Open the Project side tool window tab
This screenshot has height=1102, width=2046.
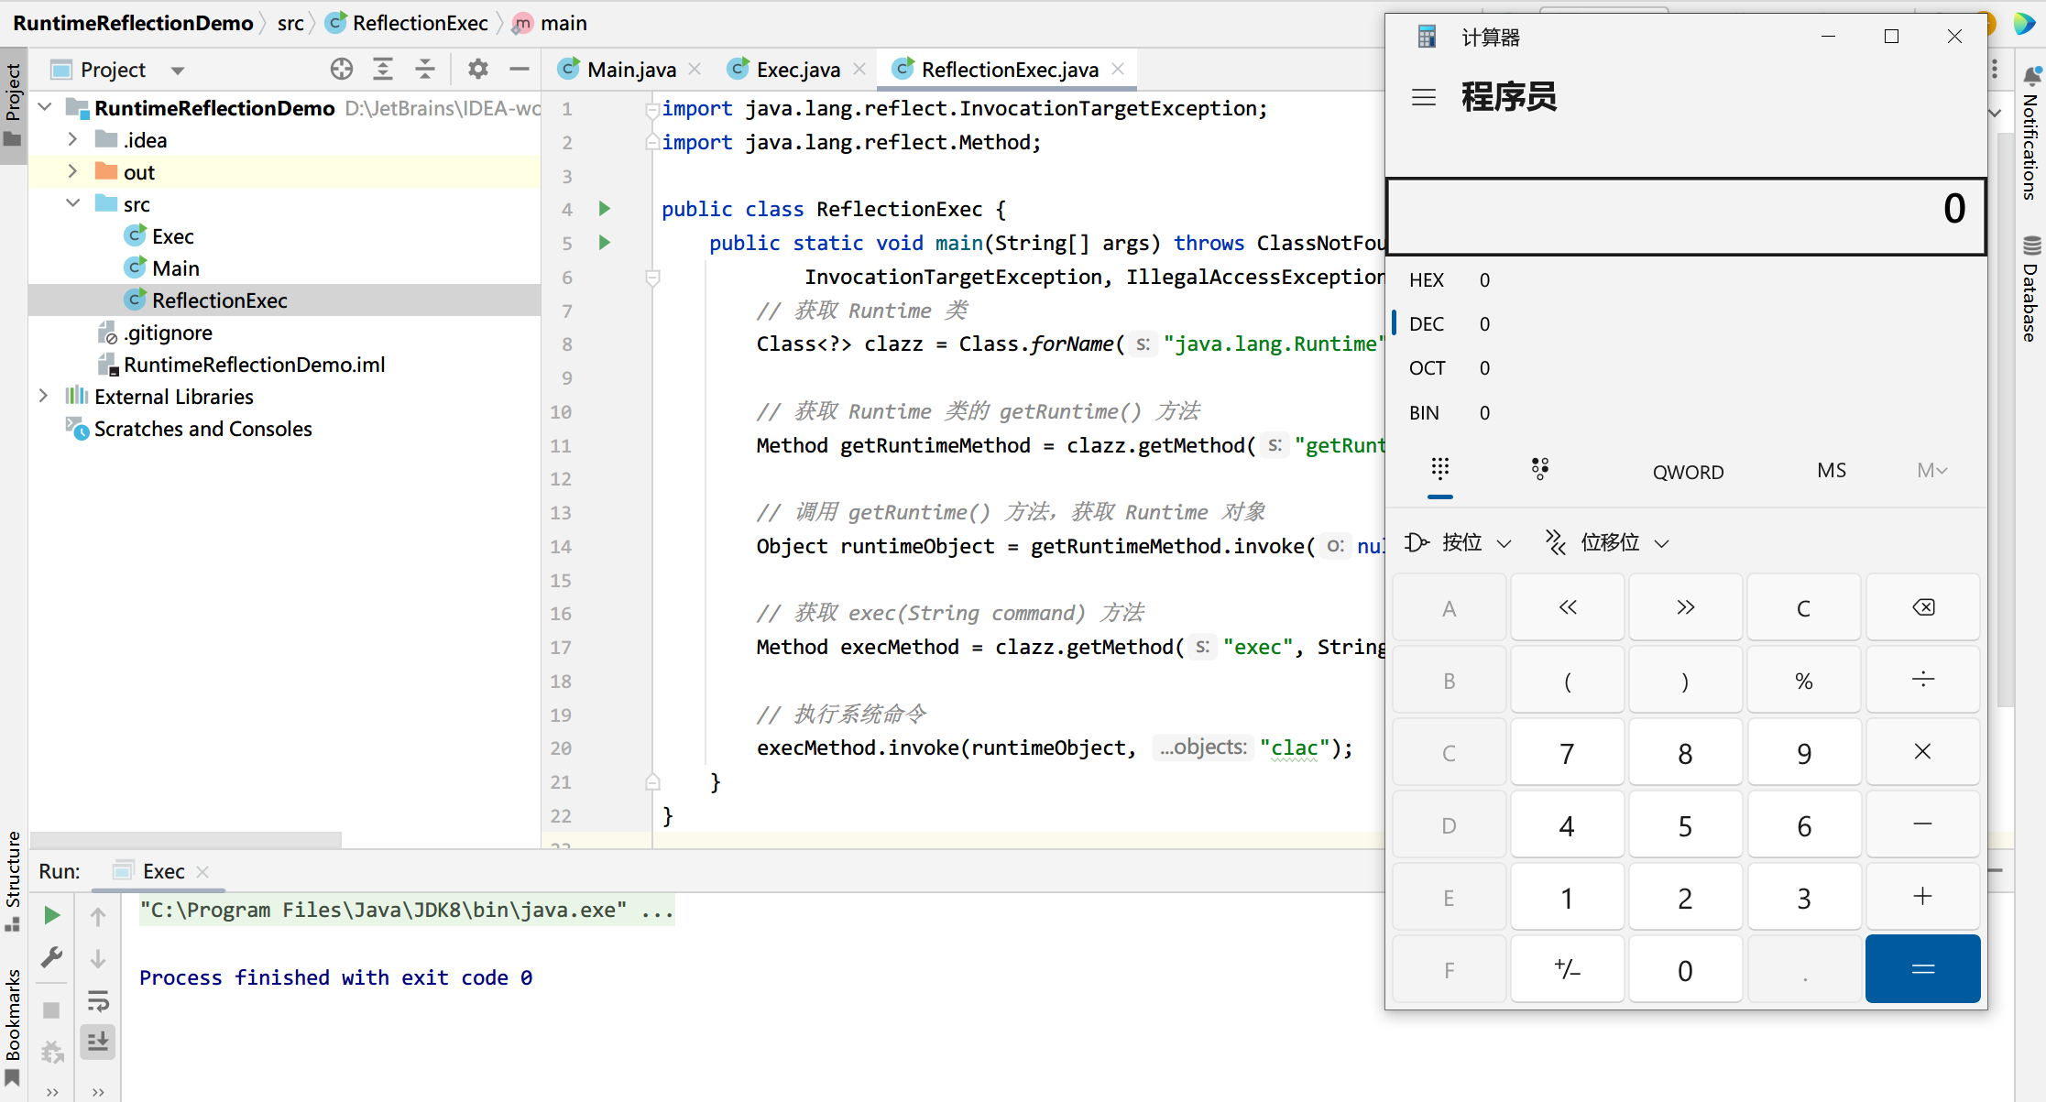13,105
